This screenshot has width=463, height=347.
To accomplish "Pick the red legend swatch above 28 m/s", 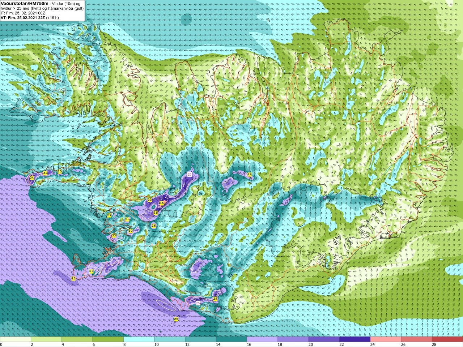I will pos(447,339).
